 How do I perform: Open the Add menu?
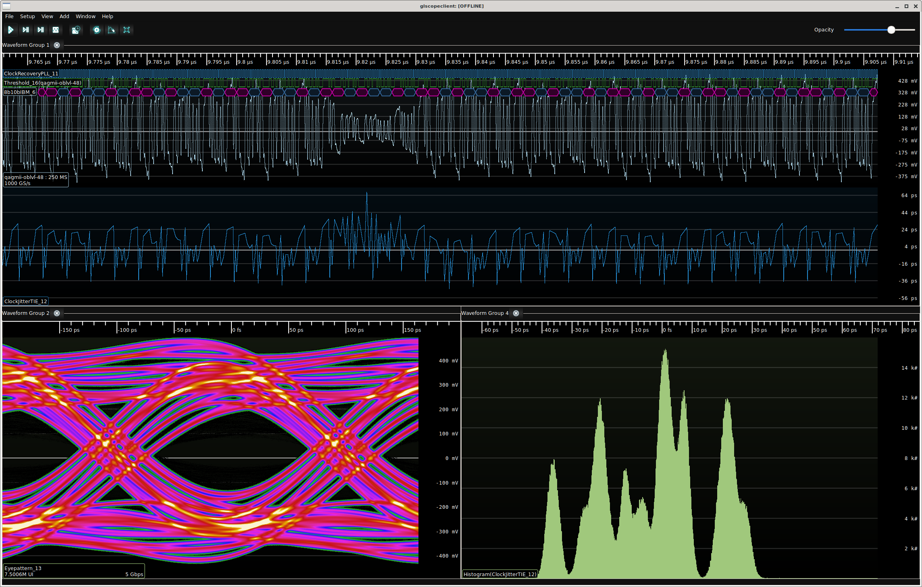pyautogui.click(x=65, y=17)
